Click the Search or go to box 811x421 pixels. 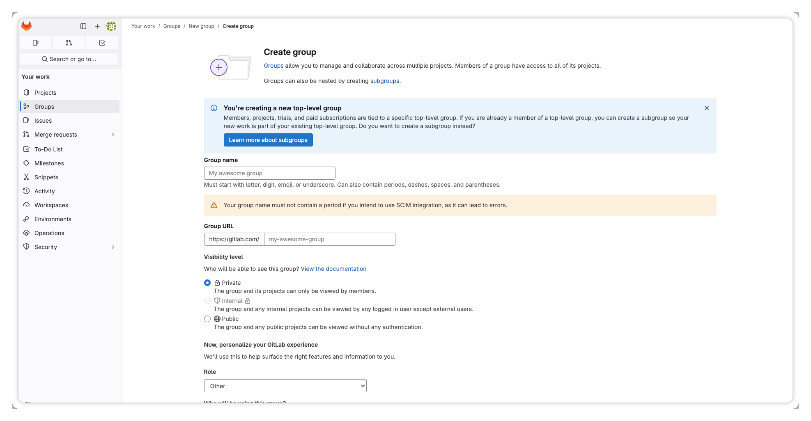pyautogui.click(x=69, y=59)
